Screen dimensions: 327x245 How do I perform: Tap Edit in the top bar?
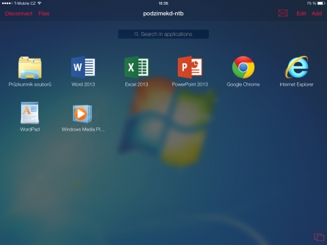pyautogui.click(x=301, y=14)
